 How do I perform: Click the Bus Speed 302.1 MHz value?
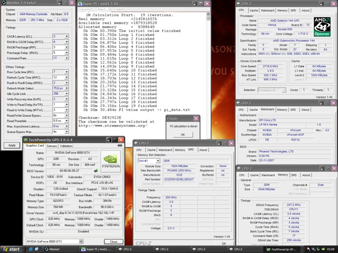click(270, 75)
